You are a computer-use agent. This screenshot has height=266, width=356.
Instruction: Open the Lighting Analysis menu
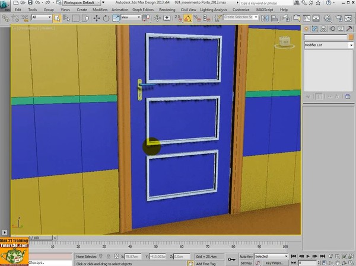[214, 9]
